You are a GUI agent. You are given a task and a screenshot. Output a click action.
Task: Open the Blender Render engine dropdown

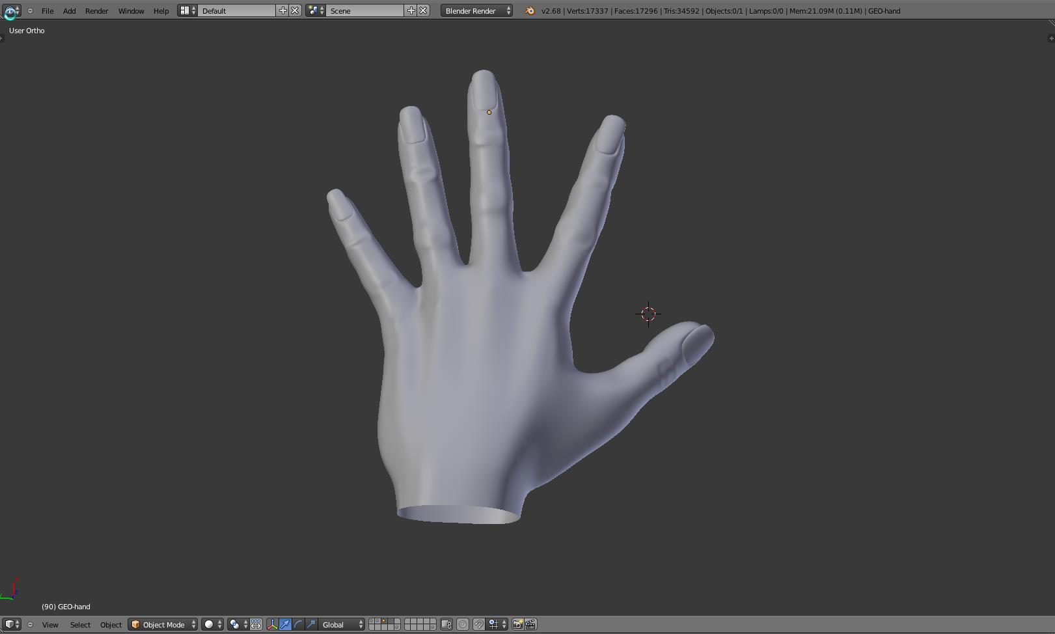pos(476,11)
